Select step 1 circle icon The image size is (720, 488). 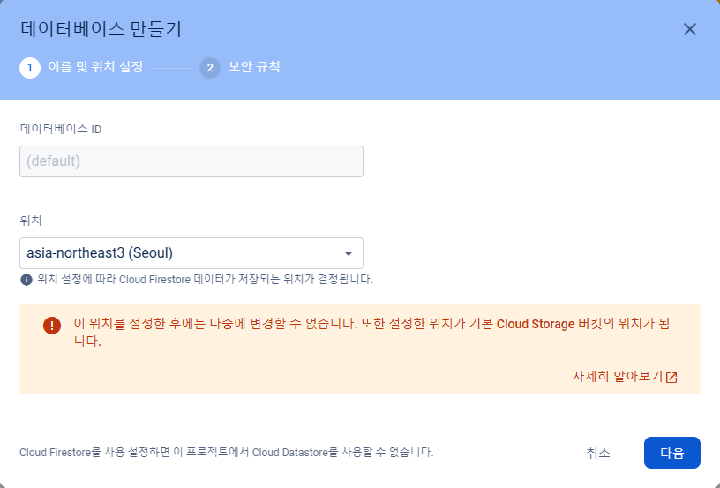coord(30,68)
